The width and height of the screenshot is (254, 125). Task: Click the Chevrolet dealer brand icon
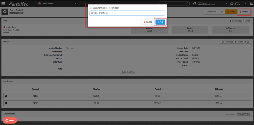point(39,4)
